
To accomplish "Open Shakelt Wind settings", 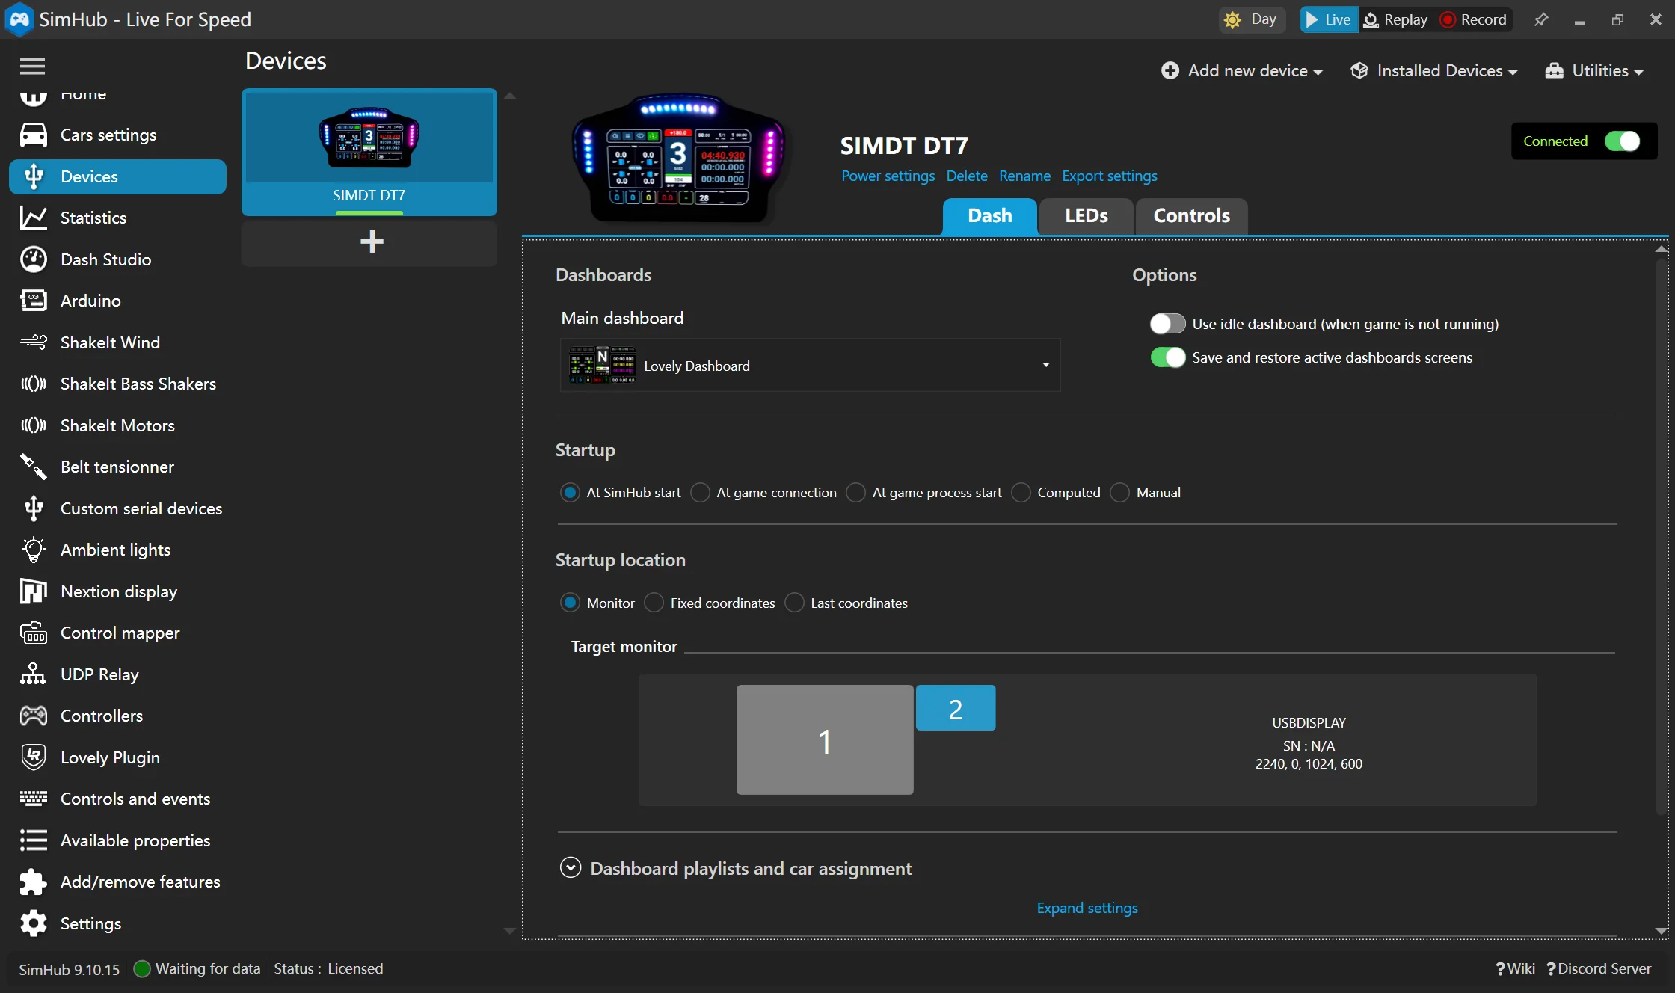I will point(110,342).
